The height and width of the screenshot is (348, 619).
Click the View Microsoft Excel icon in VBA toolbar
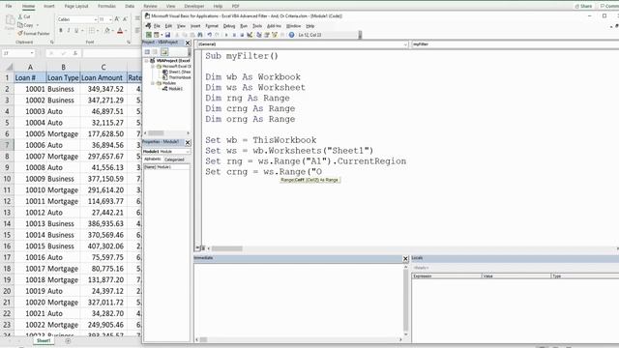click(x=148, y=35)
